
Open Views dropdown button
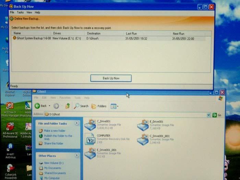pos(114,106)
